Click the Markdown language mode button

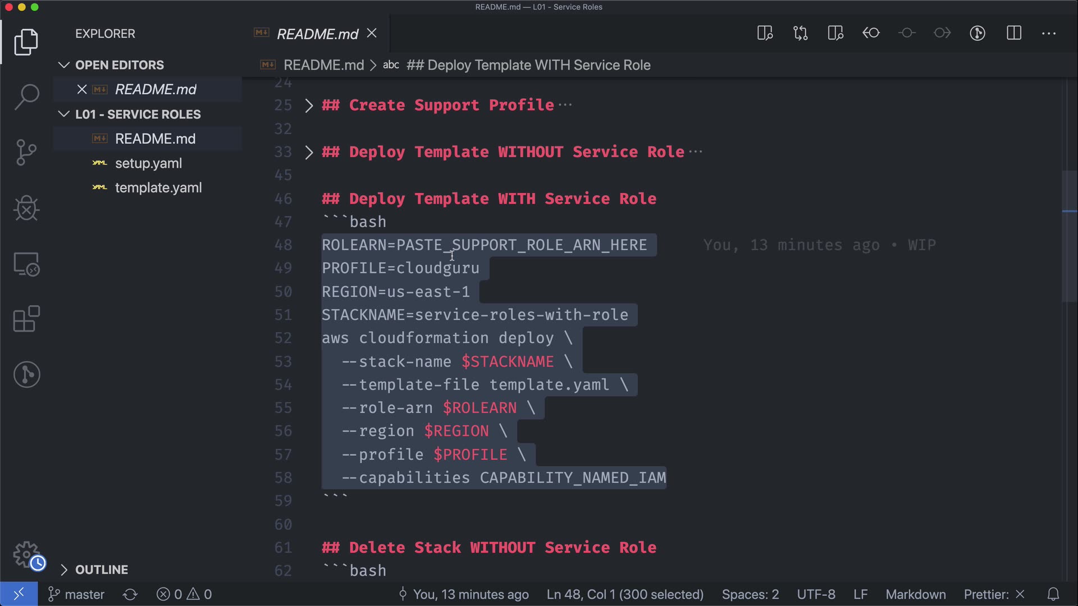[915, 594]
